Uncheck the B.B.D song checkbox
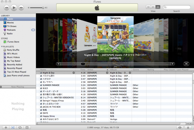Screen dimensions: 194x130 tap(41, 88)
